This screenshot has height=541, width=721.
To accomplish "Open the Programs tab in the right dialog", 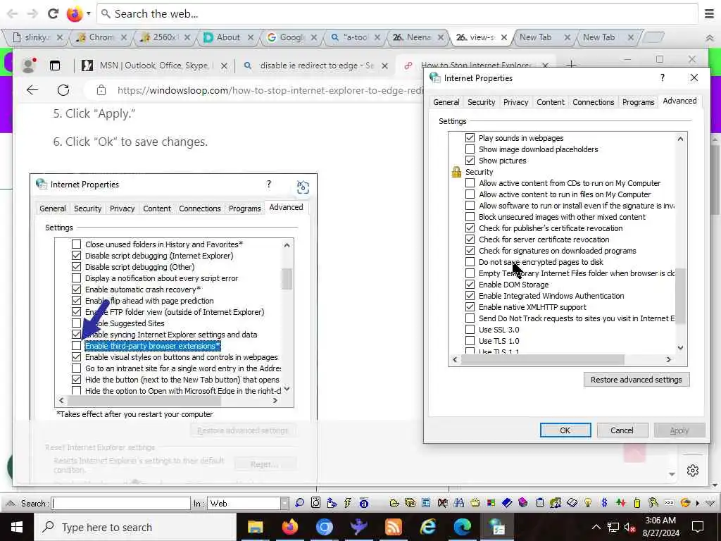I will pyautogui.click(x=638, y=102).
